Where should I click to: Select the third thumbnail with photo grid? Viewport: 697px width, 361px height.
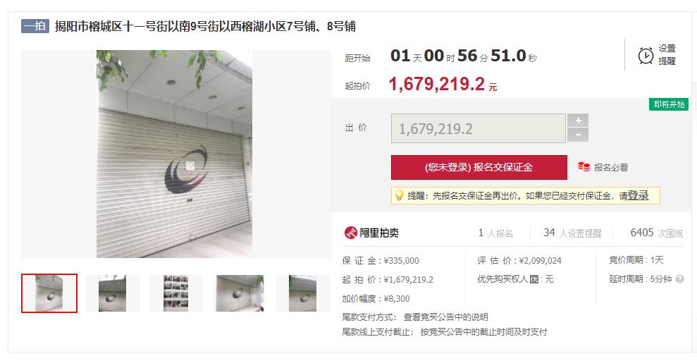(176, 293)
